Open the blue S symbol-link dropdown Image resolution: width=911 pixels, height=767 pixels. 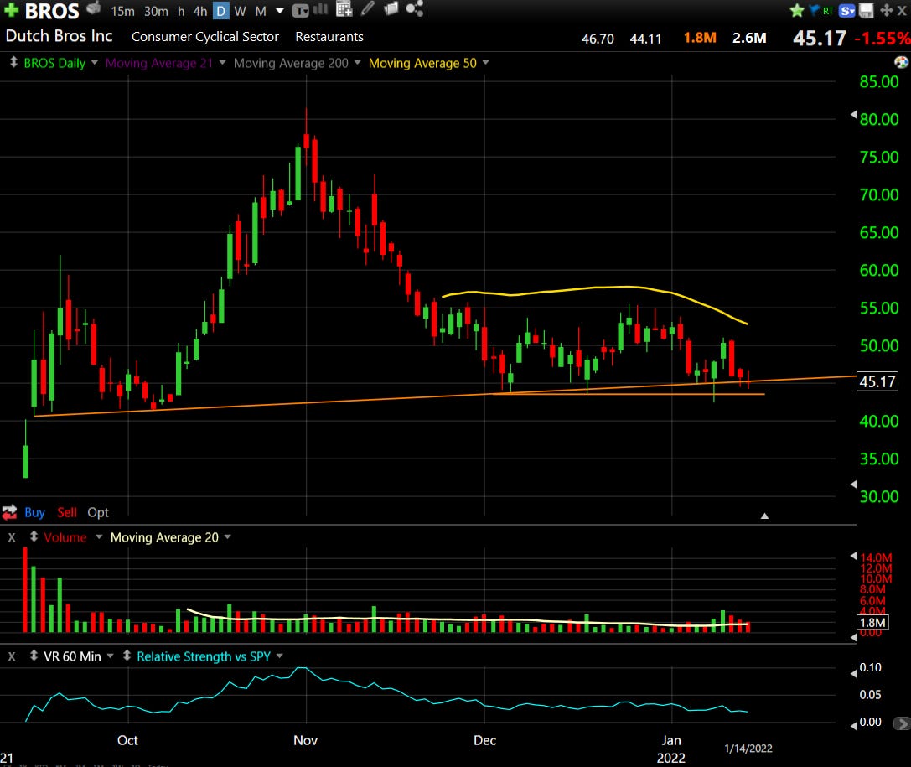point(847,10)
